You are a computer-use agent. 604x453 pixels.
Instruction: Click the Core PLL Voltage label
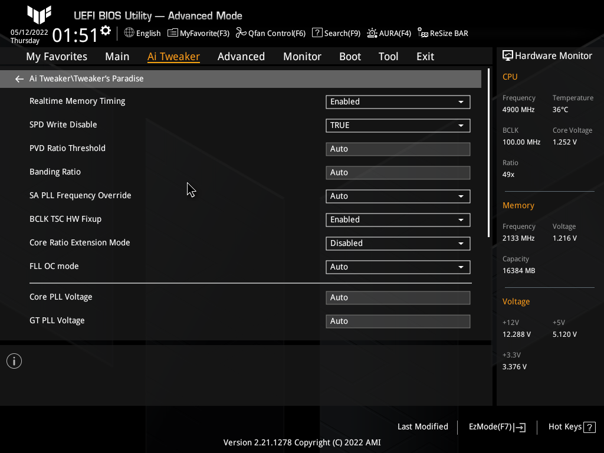[x=61, y=297]
